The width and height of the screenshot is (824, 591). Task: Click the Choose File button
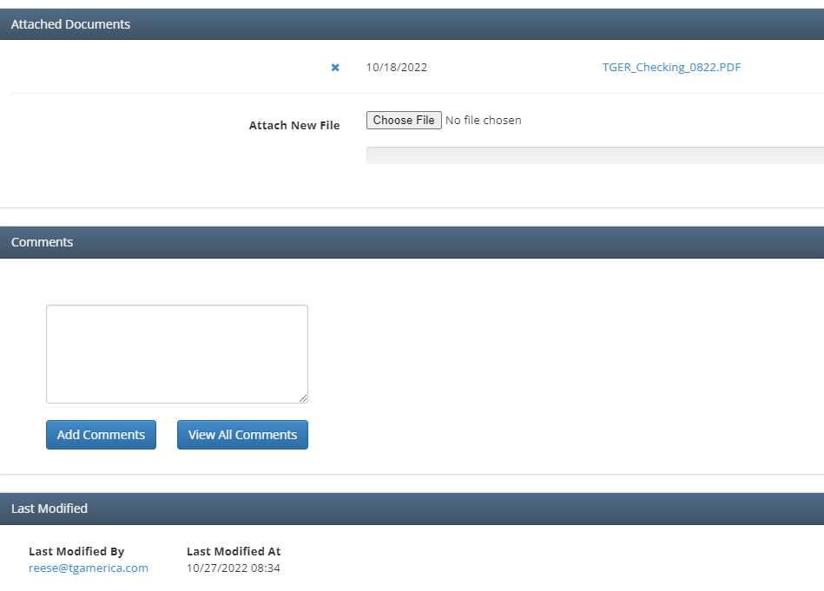coord(404,121)
